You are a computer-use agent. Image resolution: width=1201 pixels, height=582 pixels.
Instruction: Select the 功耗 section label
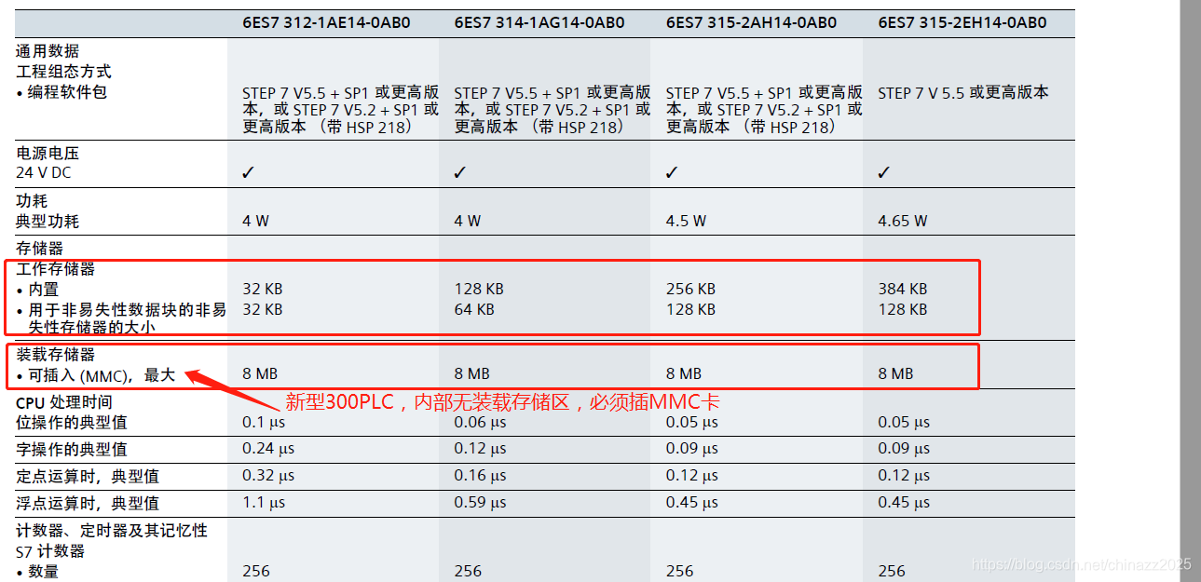click(x=32, y=201)
